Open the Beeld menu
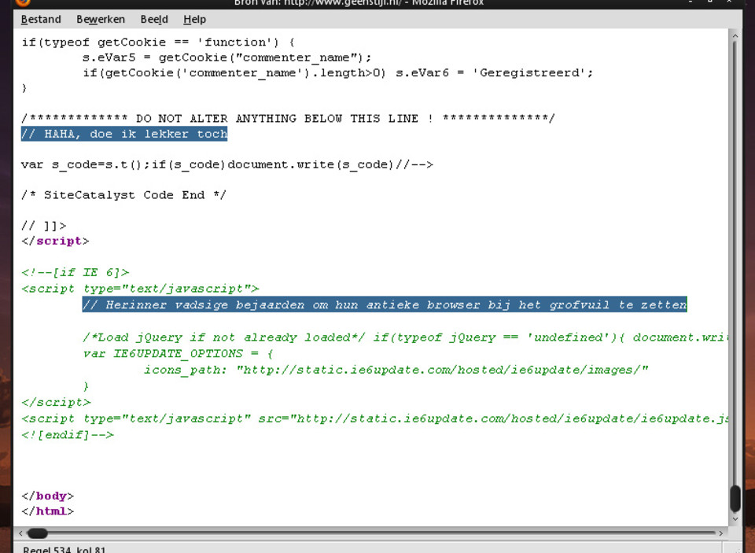This screenshot has width=755, height=553. point(154,19)
